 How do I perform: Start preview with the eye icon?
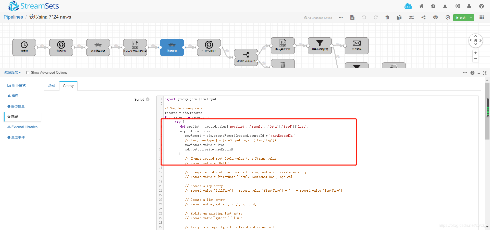(x=436, y=17)
